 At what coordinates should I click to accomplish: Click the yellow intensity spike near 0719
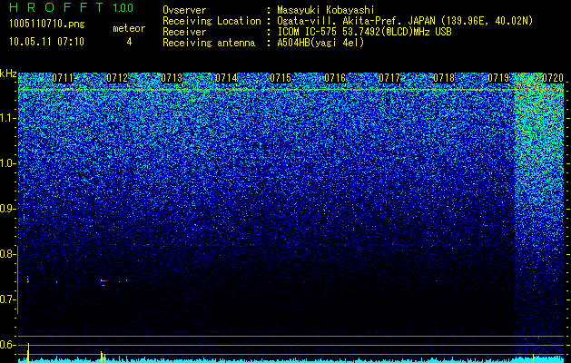point(533,358)
